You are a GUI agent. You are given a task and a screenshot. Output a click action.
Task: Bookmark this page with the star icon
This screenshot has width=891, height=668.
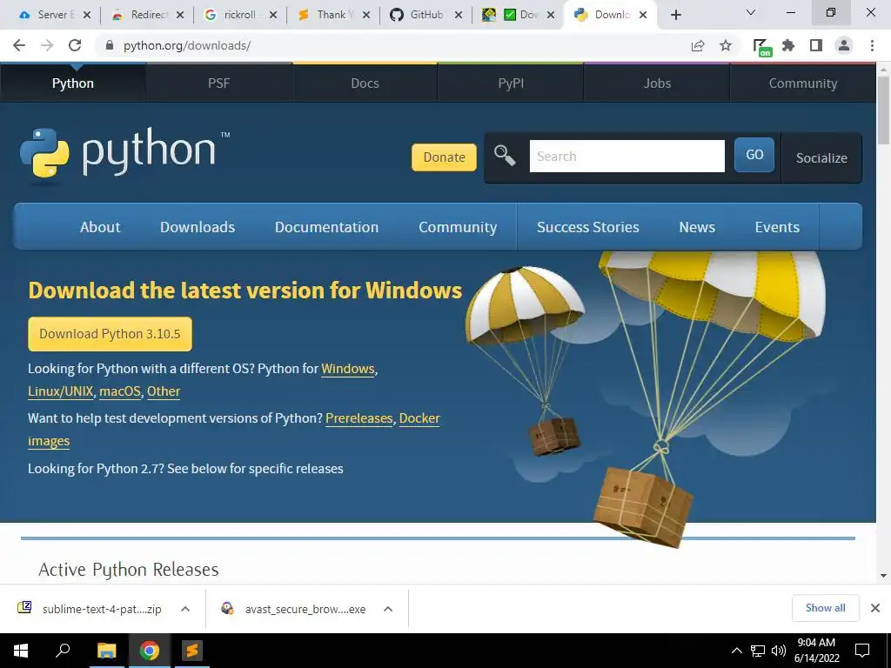click(x=726, y=45)
